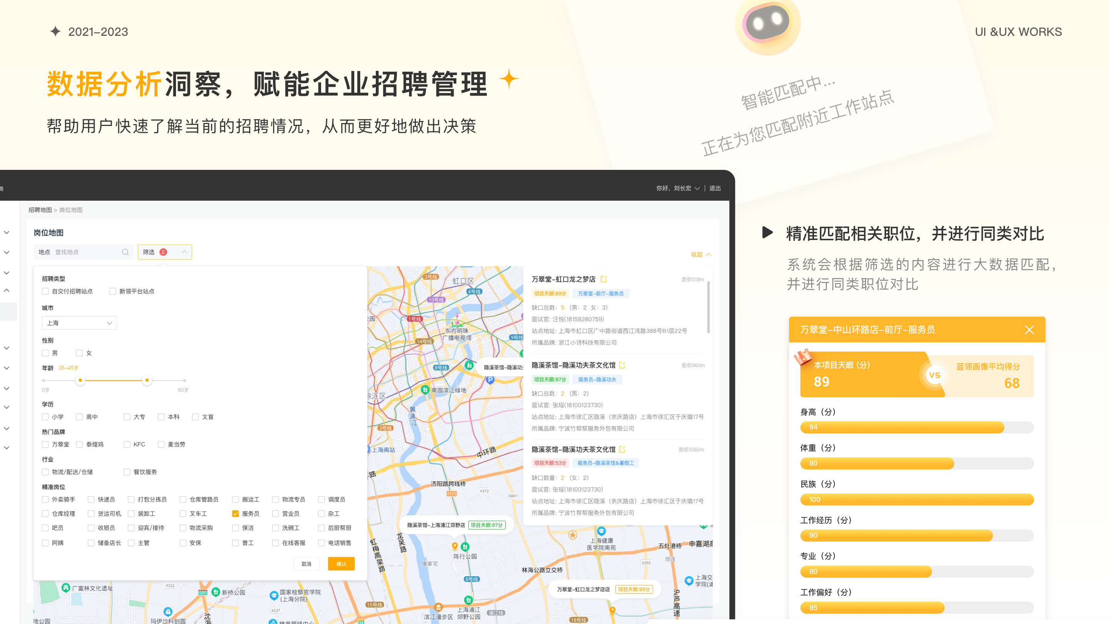Expand the third sidebar chevron
The height and width of the screenshot is (624, 1109).
pyautogui.click(x=7, y=273)
